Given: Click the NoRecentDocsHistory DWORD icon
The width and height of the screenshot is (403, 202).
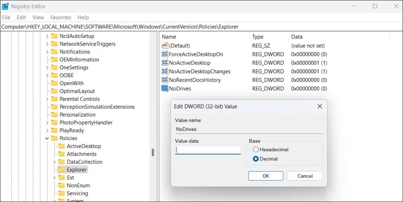Looking at the screenshot, I should point(165,80).
